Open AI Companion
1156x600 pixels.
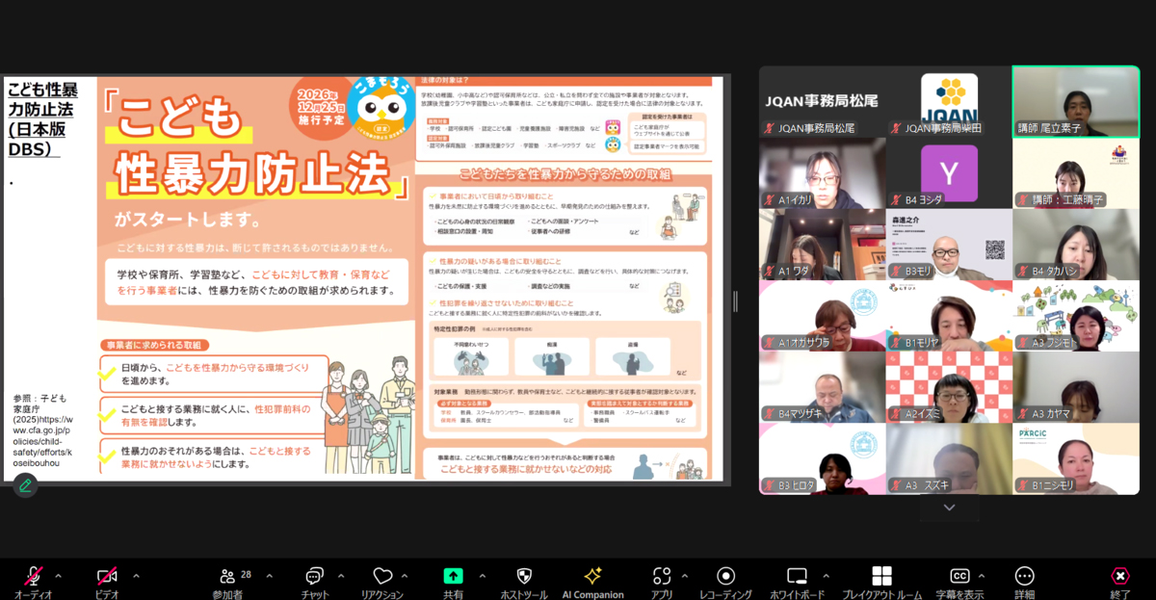click(594, 578)
